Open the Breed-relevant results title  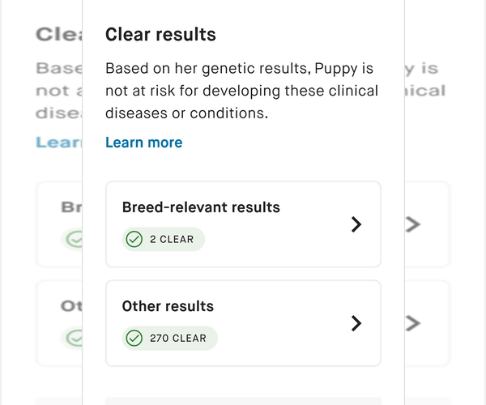point(201,207)
